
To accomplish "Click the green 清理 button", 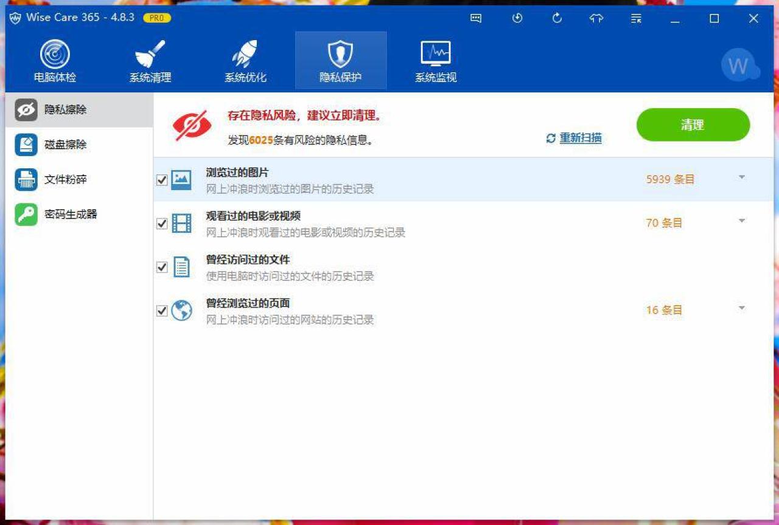I will 693,125.
